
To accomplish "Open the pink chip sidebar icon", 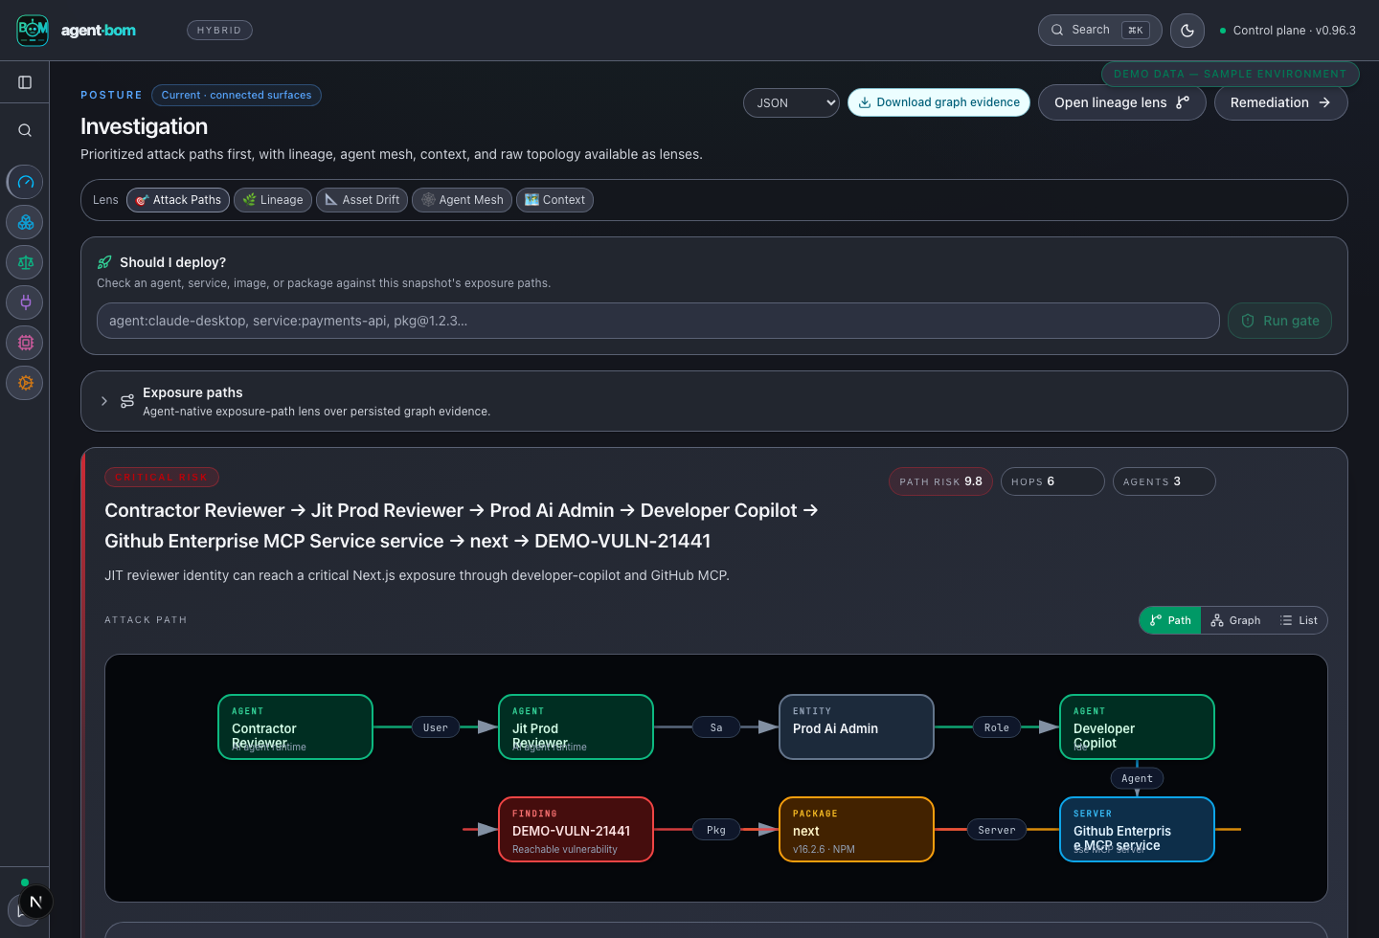I will click(x=25, y=343).
